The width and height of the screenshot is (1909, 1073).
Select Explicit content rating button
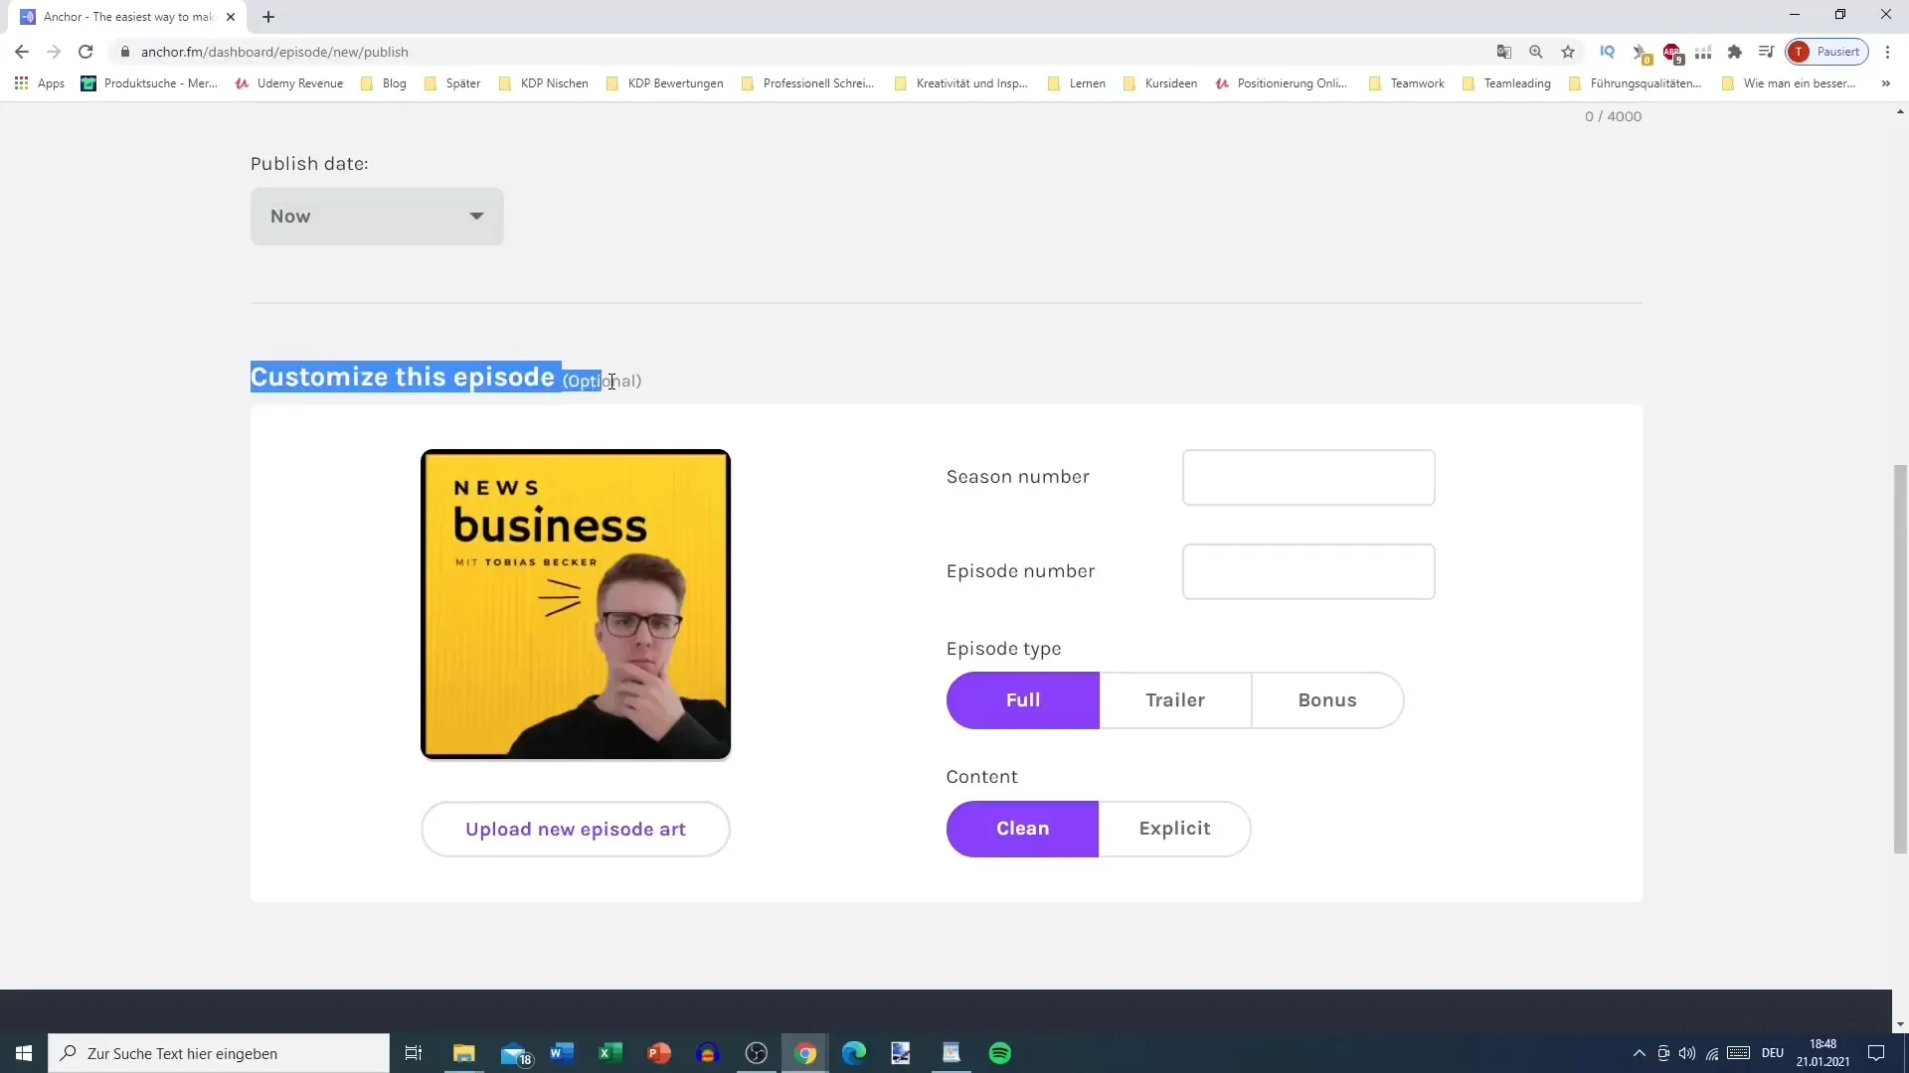[1175, 828]
